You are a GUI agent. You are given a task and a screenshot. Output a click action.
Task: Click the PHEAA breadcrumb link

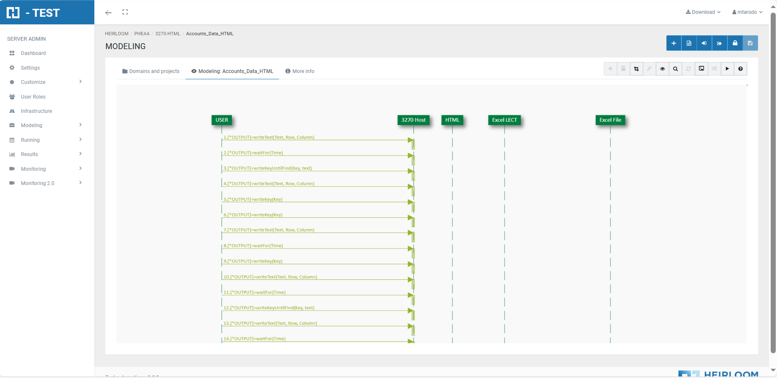[142, 34]
